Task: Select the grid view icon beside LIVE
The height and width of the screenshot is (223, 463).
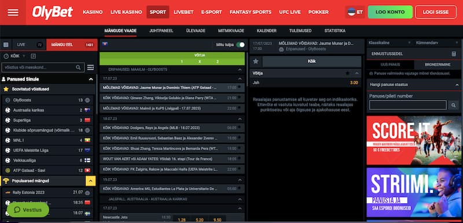Action: point(6,45)
